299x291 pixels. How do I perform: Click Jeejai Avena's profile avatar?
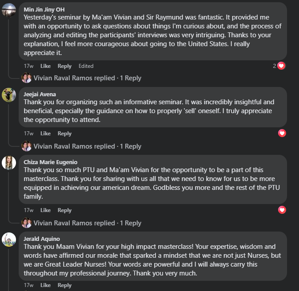coord(9,94)
